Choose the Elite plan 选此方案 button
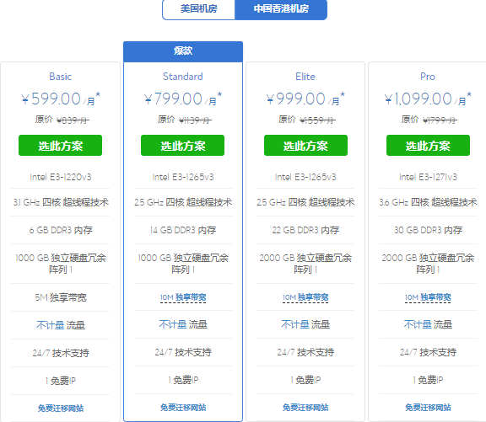The width and height of the screenshot is (486, 422). point(305,146)
